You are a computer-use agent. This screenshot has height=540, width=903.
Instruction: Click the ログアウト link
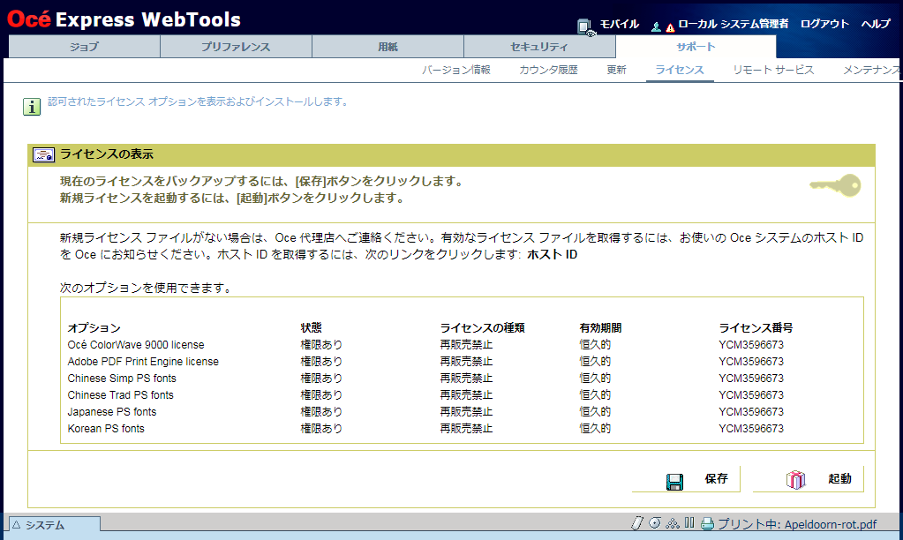pyautogui.click(x=824, y=24)
